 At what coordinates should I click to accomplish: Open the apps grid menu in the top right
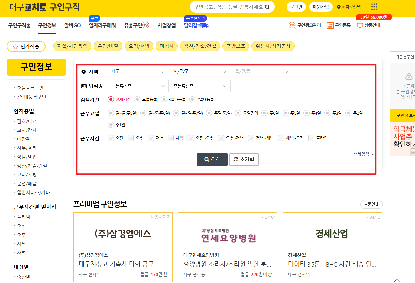click(x=374, y=6)
